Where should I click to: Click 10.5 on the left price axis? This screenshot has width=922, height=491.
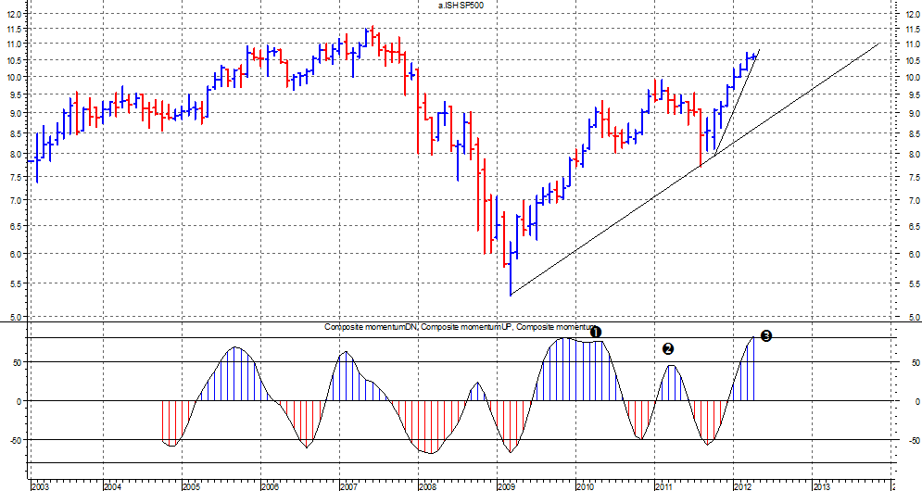tap(15, 60)
